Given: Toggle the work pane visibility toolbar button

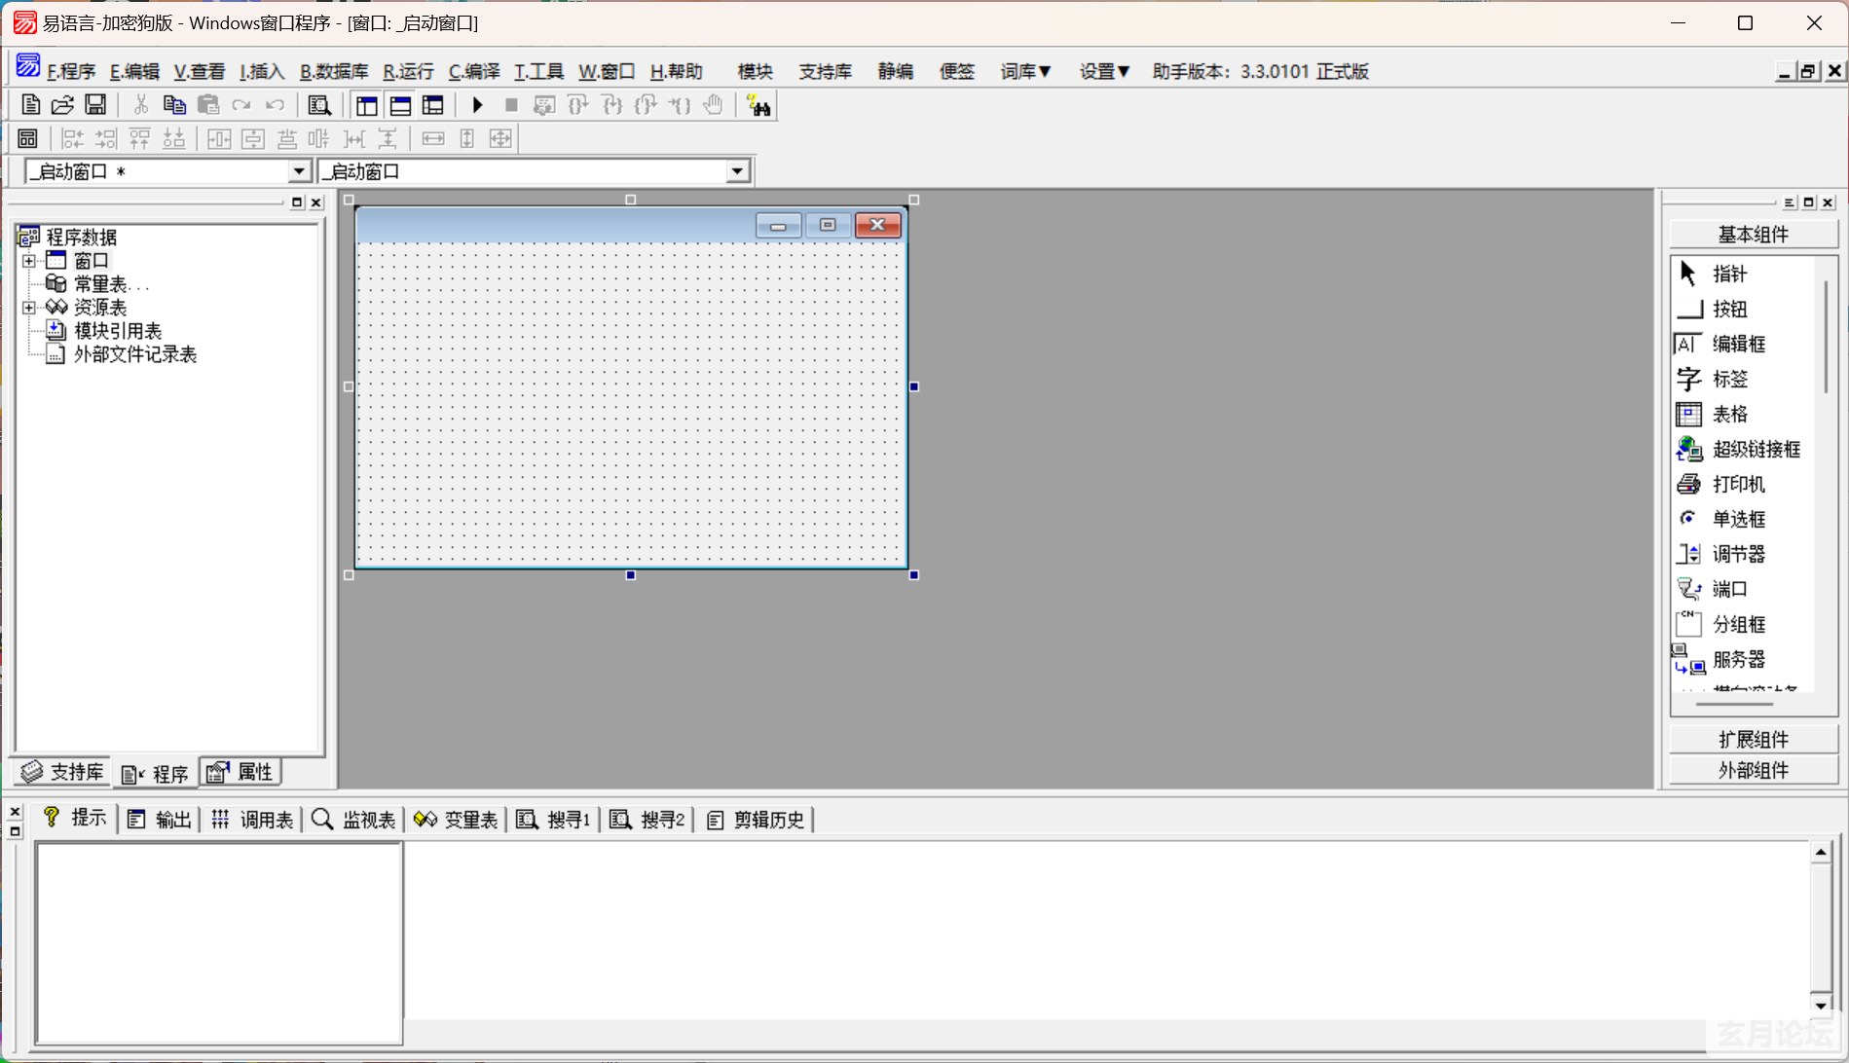Looking at the screenshot, I should pos(366,105).
